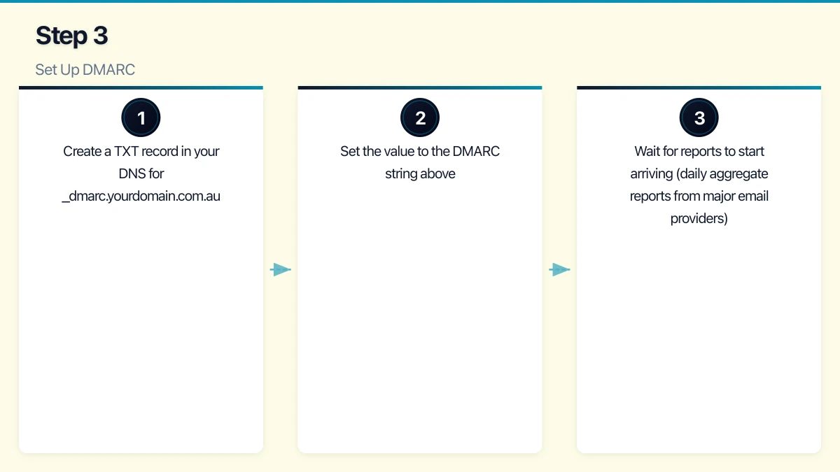Image resolution: width=840 pixels, height=472 pixels.
Task: Toggle step 3 completion by clicking its badge
Action: 699,117
